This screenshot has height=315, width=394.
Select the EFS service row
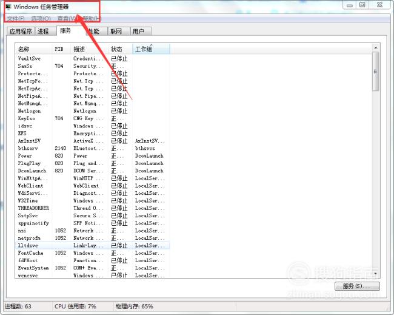point(93,134)
